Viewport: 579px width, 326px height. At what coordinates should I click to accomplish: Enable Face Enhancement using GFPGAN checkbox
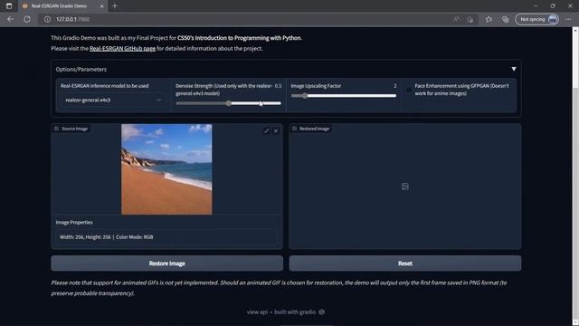pyautogui.click(x=408, y=90)
